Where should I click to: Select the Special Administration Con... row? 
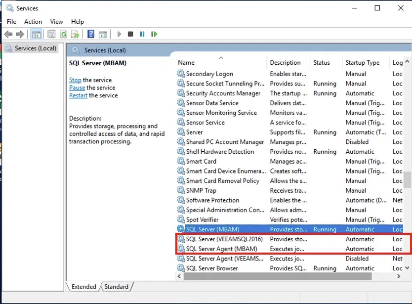289,210
